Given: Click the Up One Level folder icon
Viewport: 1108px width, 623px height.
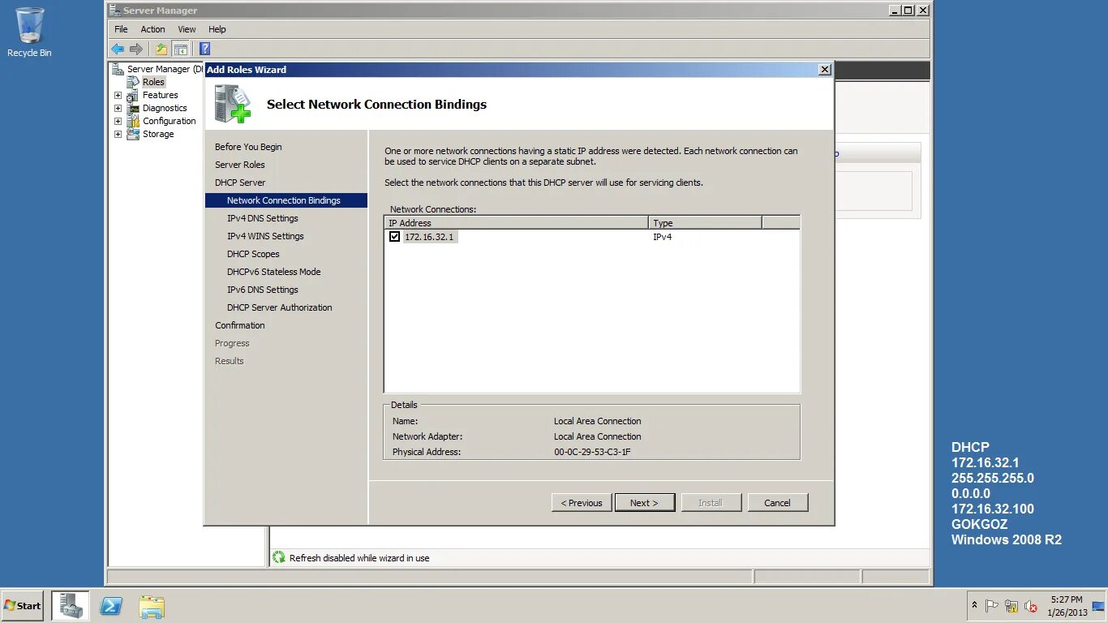Looking at the screenshot, I should 161,49.
